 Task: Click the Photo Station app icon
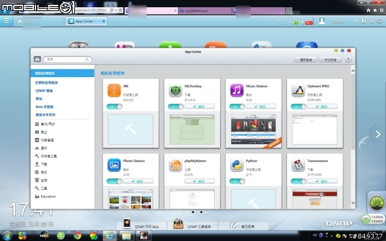click(x=114, y=165)
